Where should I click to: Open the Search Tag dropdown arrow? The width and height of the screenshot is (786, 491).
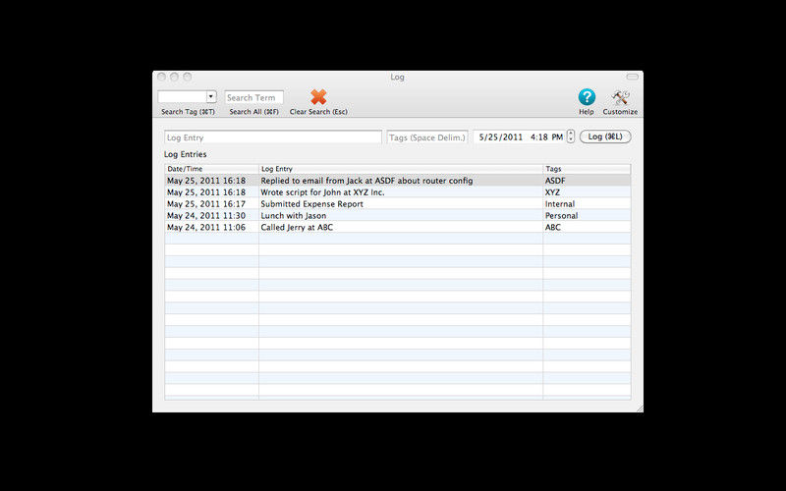[x=211, y=96]
